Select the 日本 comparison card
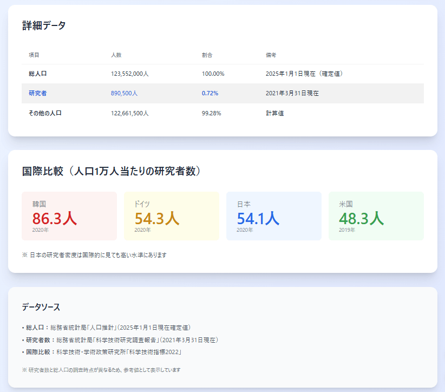 [274, 216]
